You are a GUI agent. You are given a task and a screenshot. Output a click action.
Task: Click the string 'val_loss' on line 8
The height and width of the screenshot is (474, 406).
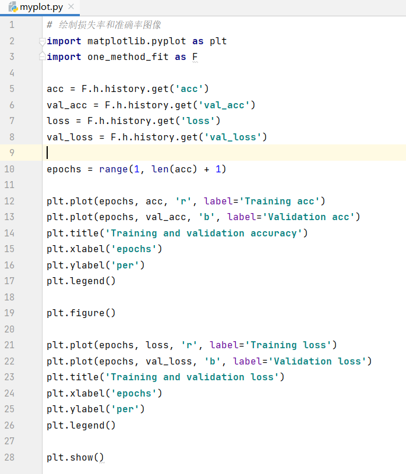point(233,137)
